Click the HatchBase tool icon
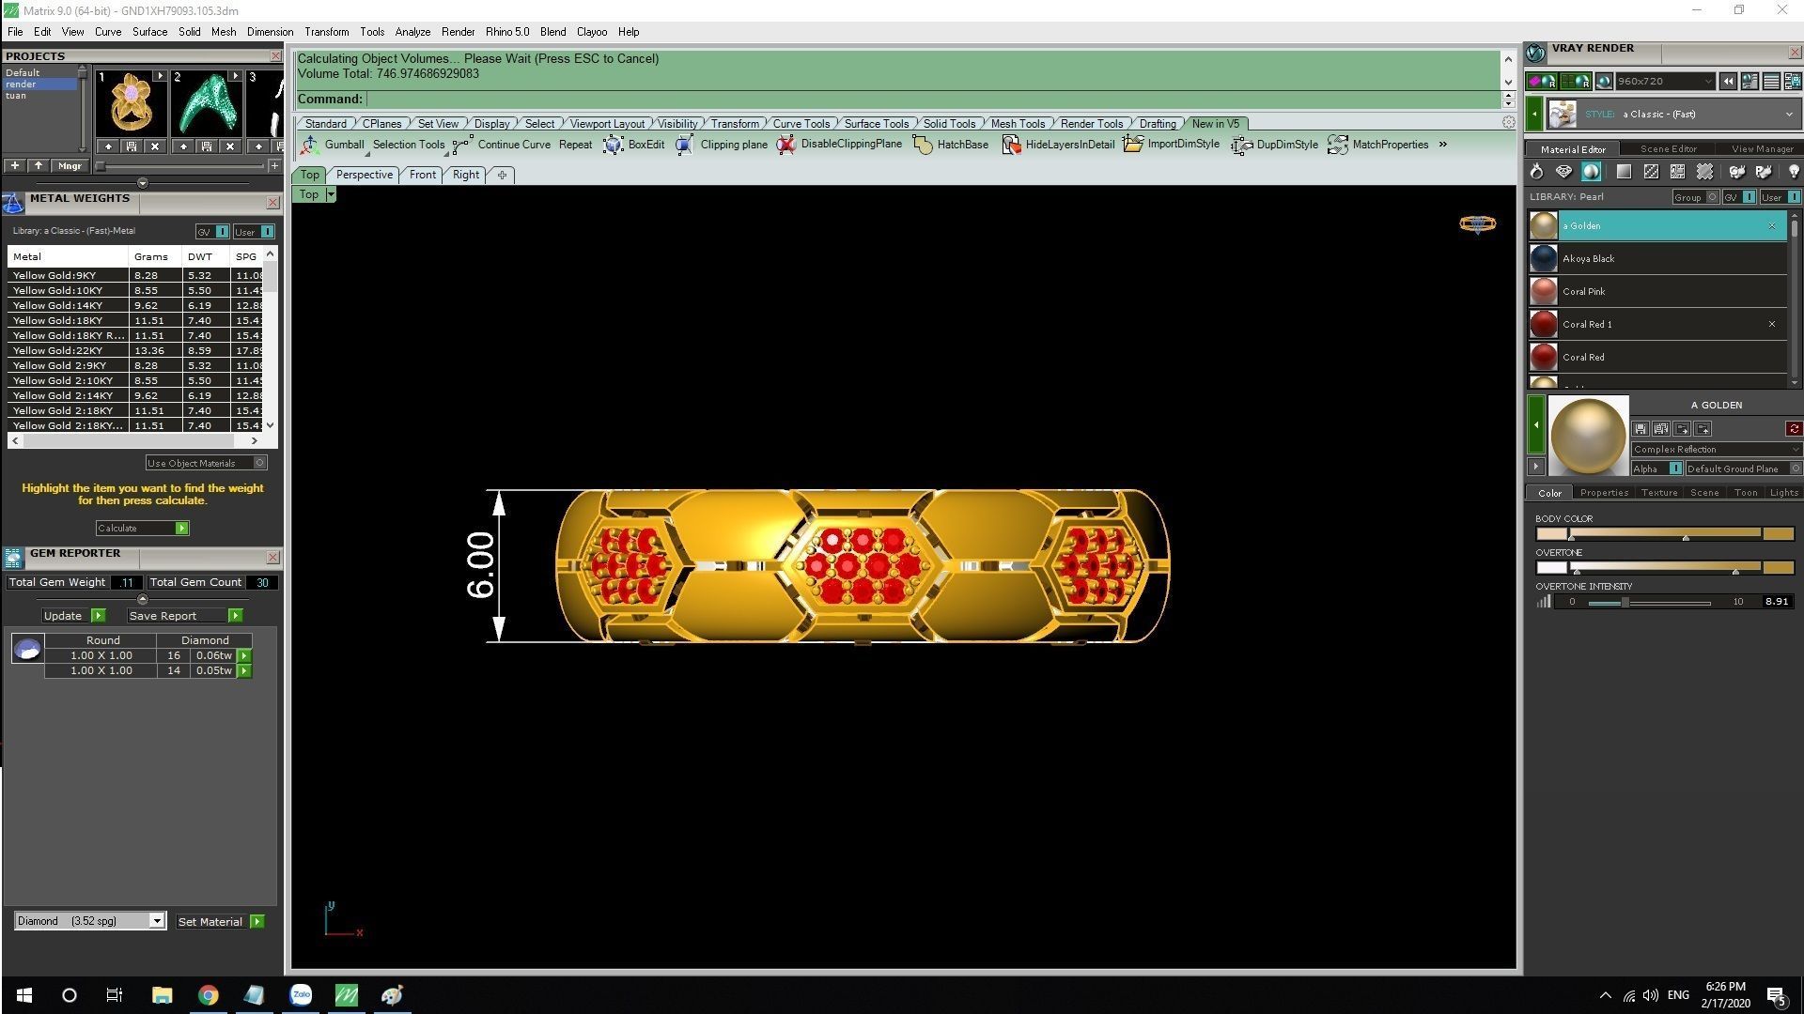 [x=923, y=145]
